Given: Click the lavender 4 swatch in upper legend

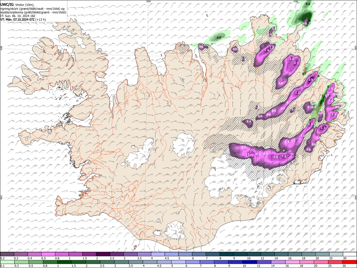Looking at the screenshot, I should 158,254.
